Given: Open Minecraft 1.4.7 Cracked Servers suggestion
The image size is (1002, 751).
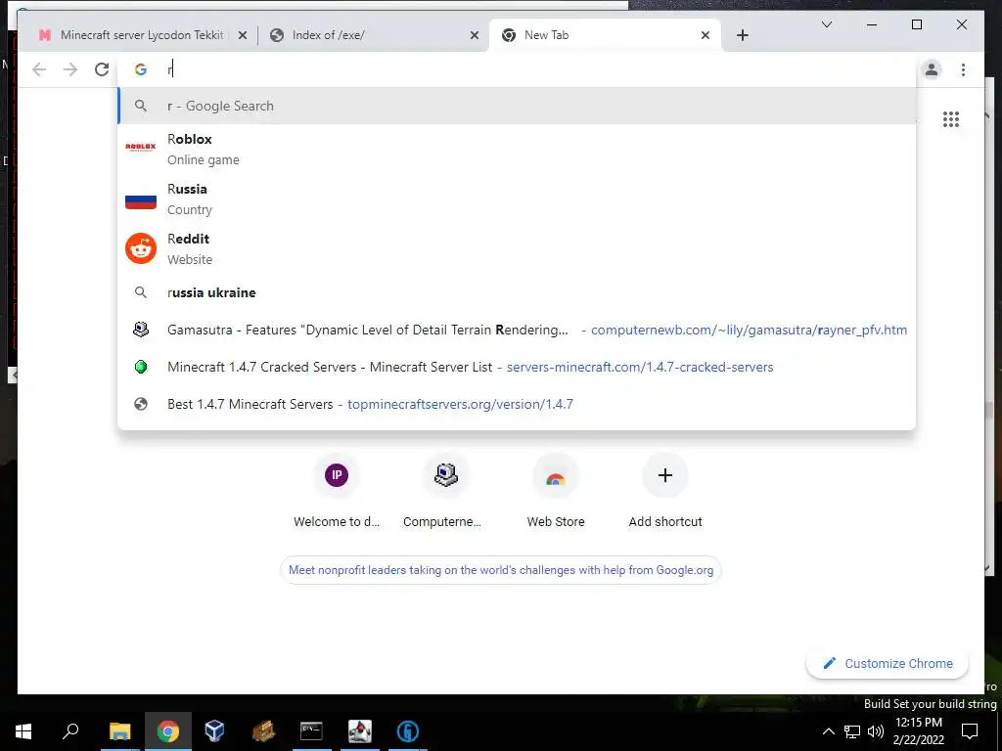Looking at the screenshot, I should pyautogui.click(x=517, y=367).
